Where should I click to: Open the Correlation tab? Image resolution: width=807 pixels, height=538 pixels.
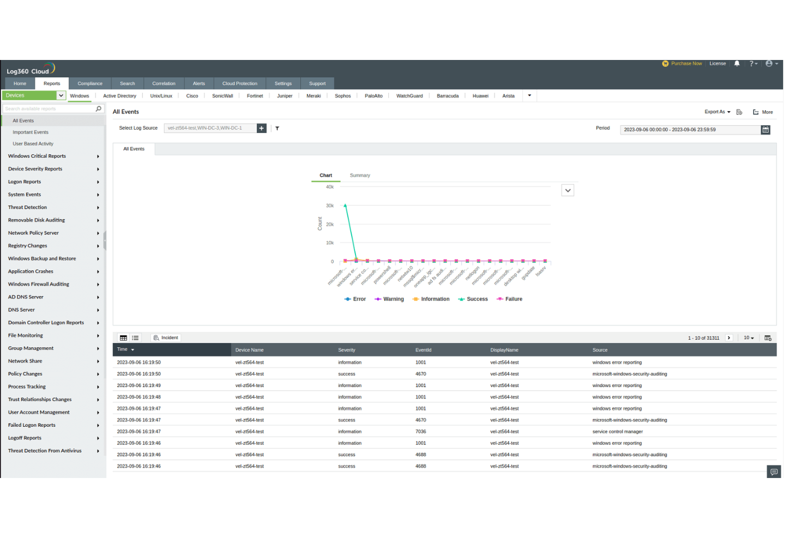pos(164,83)
